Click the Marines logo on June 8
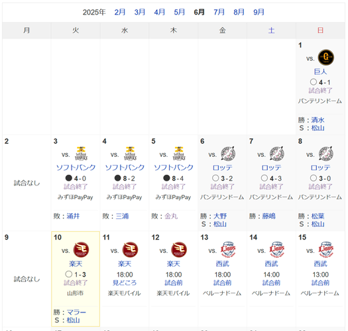Image resolution: width=348 pixels, height=331 pixels. click(326, 154)
